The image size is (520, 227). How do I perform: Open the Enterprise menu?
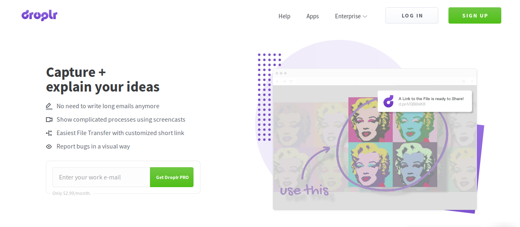pyautogui.click(x=351, y=16)
